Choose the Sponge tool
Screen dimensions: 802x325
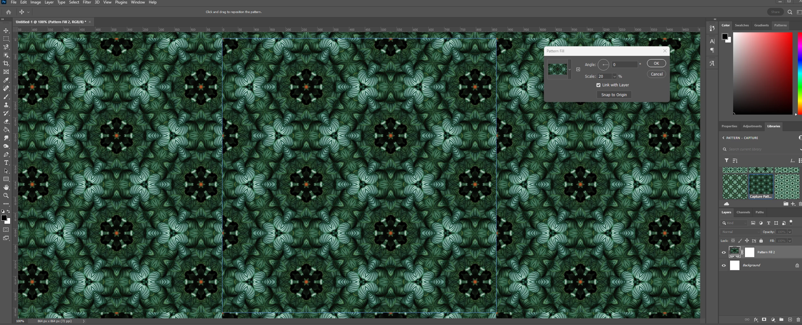[6, 146]
